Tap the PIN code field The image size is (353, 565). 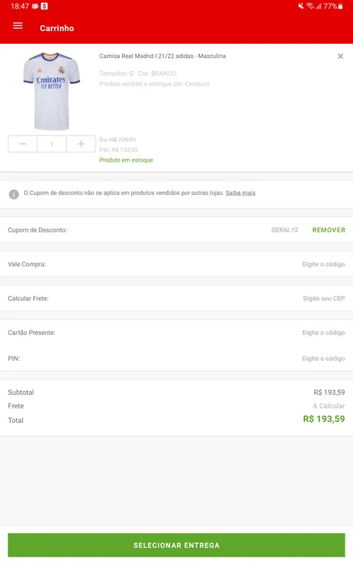(x=323, y=359)
